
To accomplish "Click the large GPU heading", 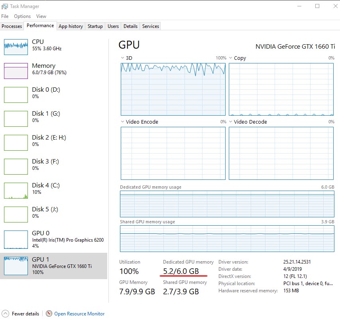I will coord(129,45).
